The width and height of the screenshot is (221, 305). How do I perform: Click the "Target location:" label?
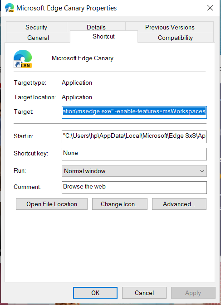[34, 97]
